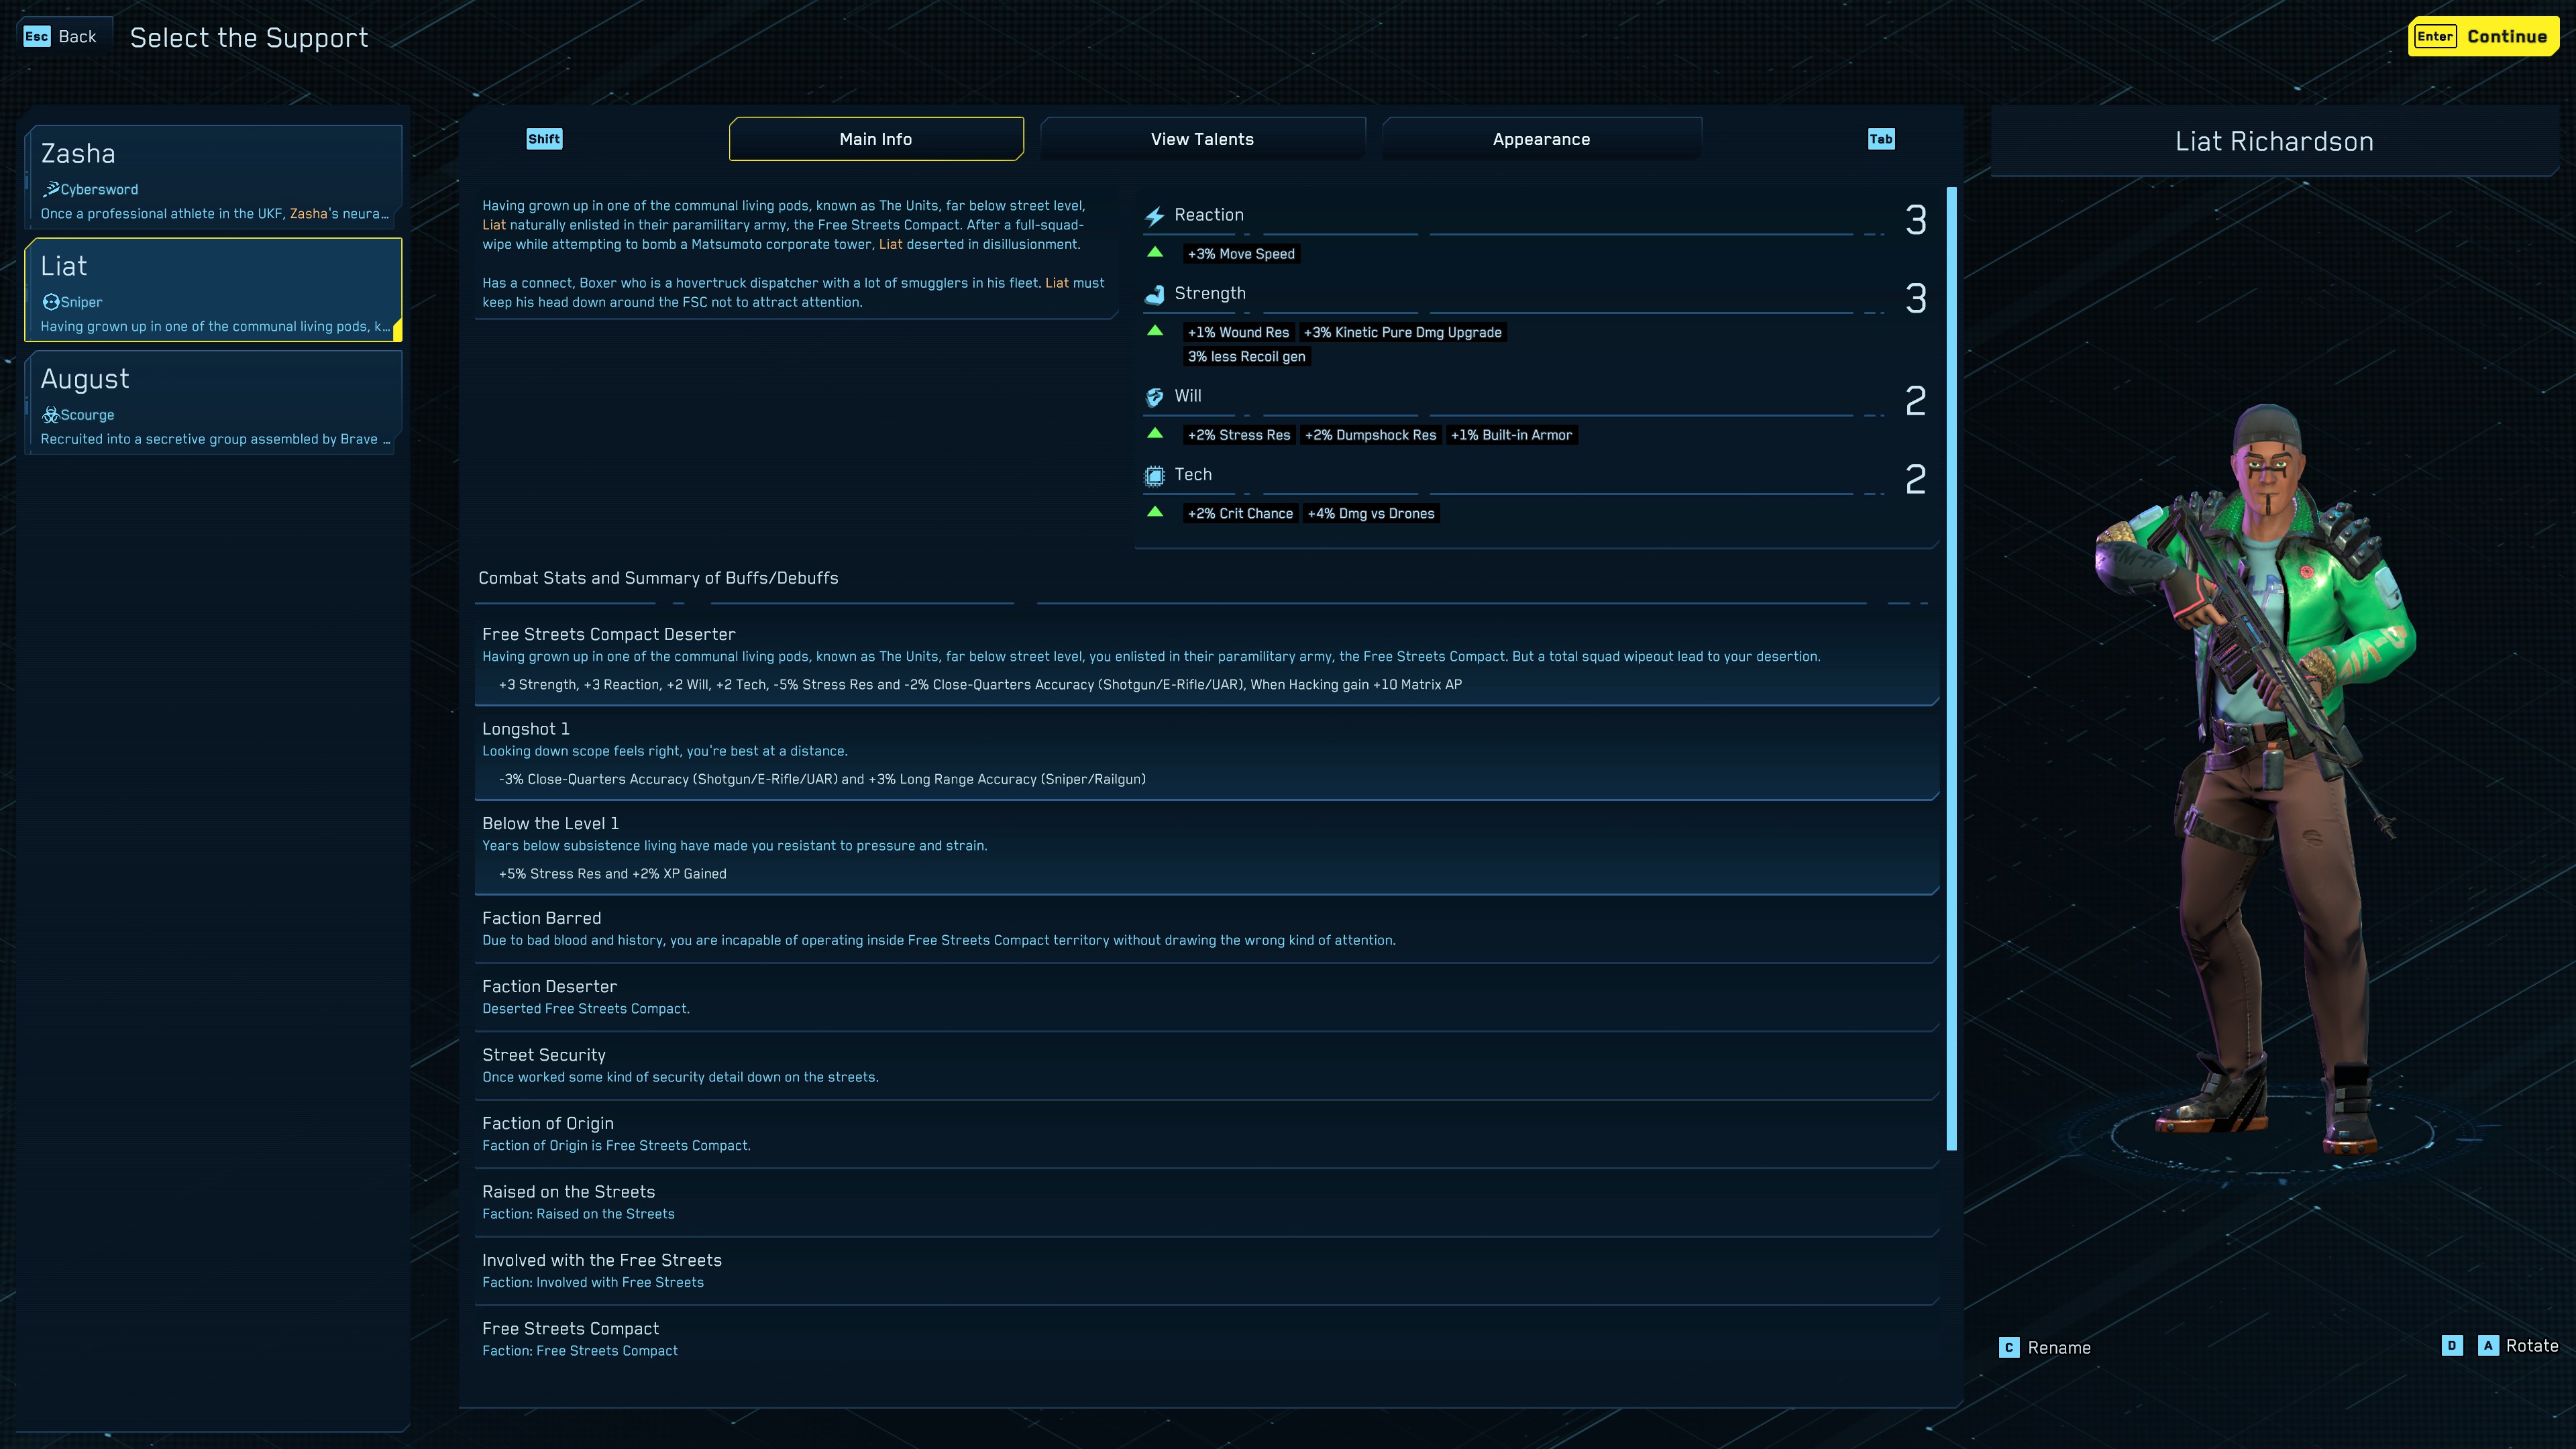Select August from the support list
This screenshot has width=2576, height=1449.
click(x=213, y=403)
